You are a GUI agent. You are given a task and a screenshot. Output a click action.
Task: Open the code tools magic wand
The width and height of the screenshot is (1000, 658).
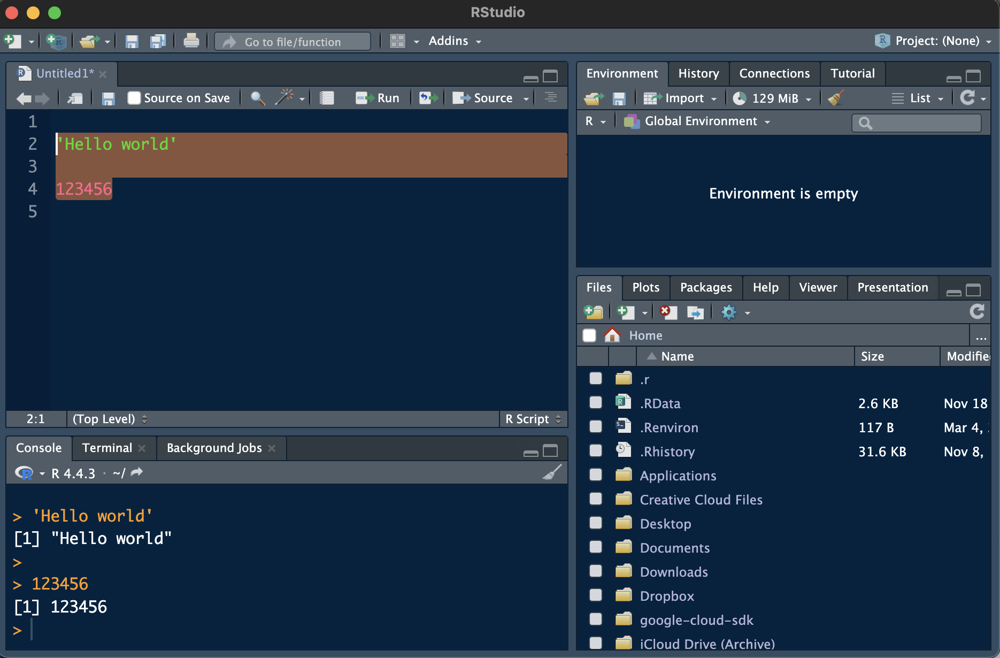tap(284, 98)
